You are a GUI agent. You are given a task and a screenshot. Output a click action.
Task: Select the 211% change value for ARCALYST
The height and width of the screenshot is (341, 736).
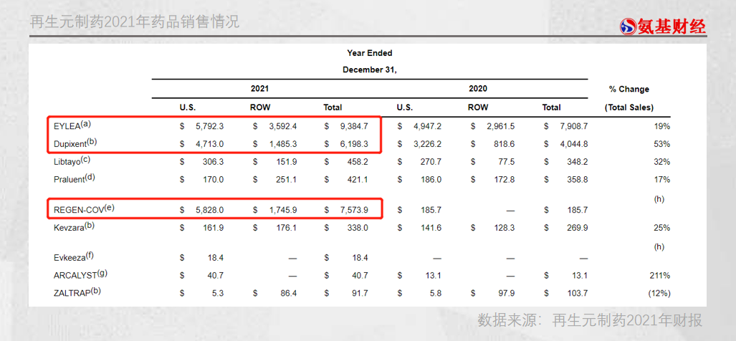659,275
